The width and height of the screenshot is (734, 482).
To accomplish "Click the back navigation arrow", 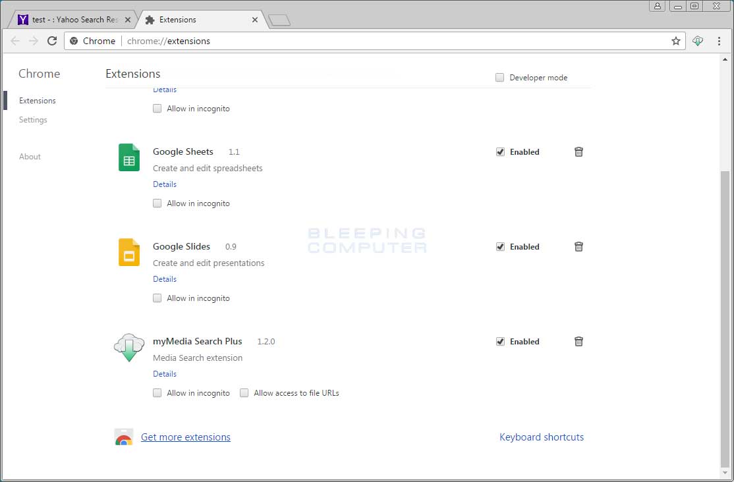I will pos(15,40).
